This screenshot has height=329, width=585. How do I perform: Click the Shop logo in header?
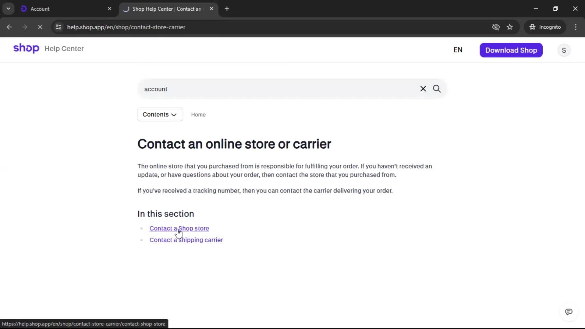click(26, 48)
